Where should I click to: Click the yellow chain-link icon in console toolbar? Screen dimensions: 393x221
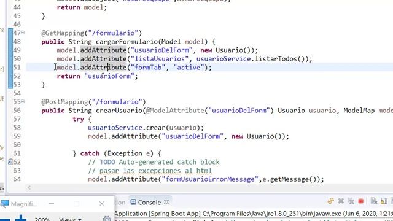tap(330, 201)
